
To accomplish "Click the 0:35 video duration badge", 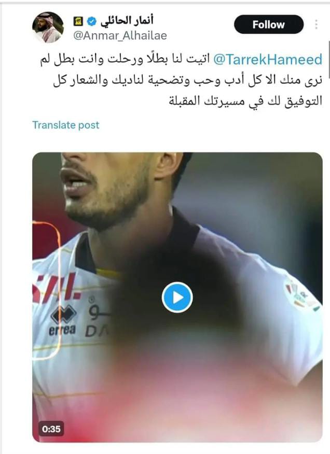I will point(51,429).
